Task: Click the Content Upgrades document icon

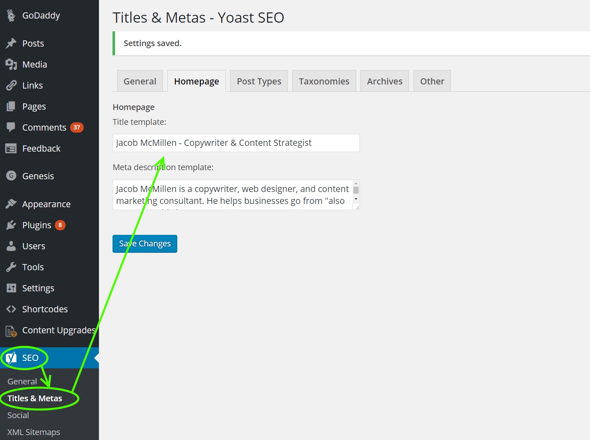Action: point(11,331)
